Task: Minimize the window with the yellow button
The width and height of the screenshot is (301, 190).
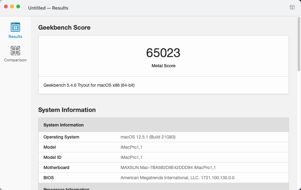Action: pyautogui.click(x=12, y=6)
